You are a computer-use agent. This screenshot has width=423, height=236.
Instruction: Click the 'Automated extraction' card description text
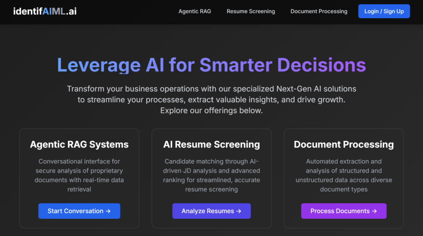(344, 175)
